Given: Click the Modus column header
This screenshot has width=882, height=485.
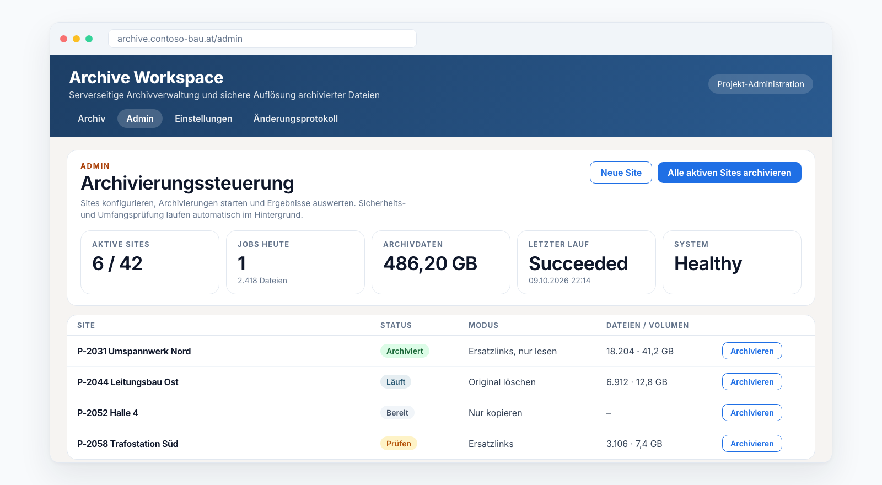Looking at the screenshot, I should point(483,325).
